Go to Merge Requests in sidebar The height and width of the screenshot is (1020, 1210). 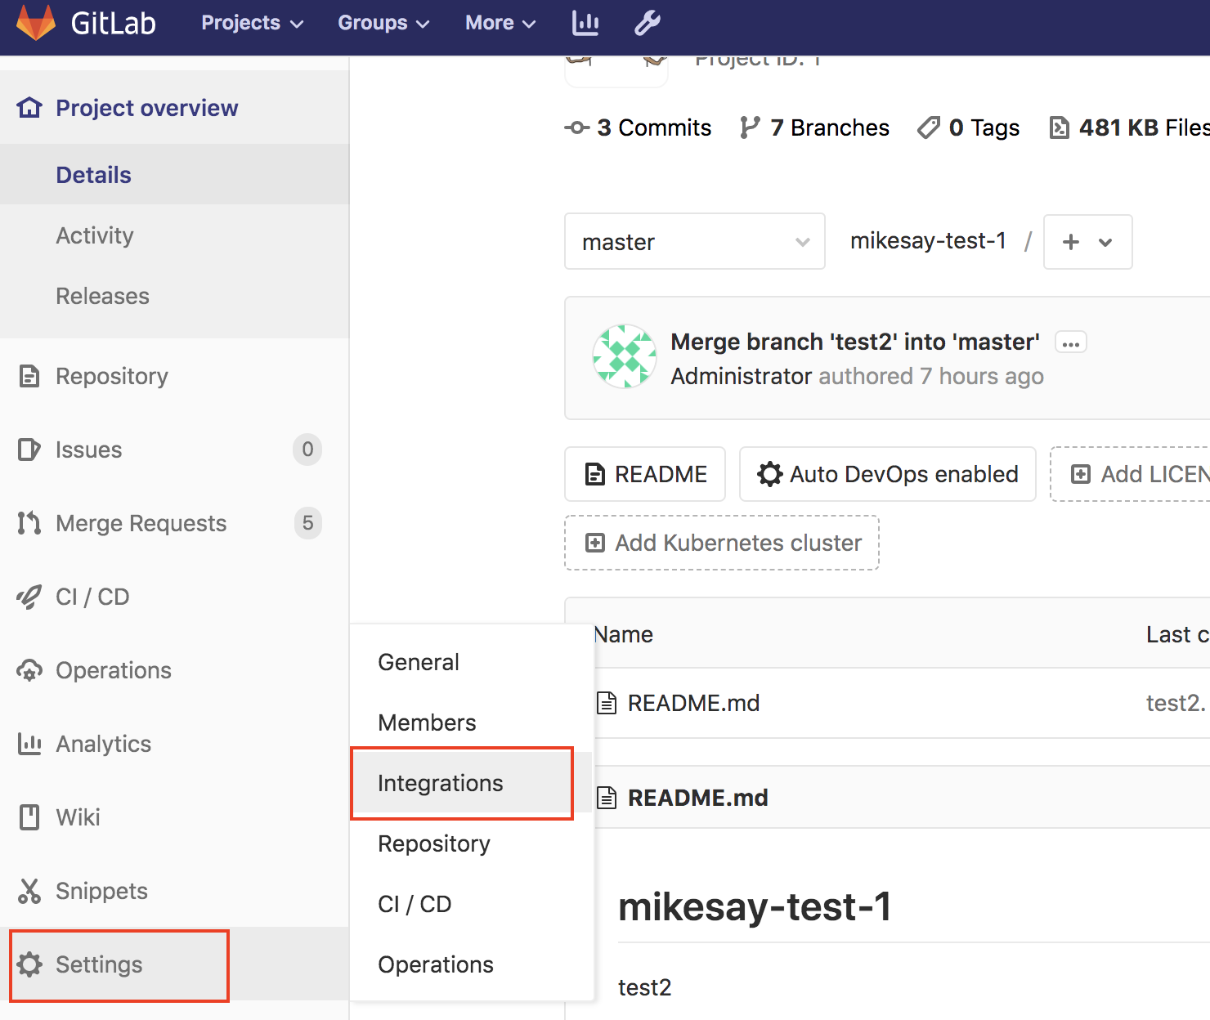point(141,523)
